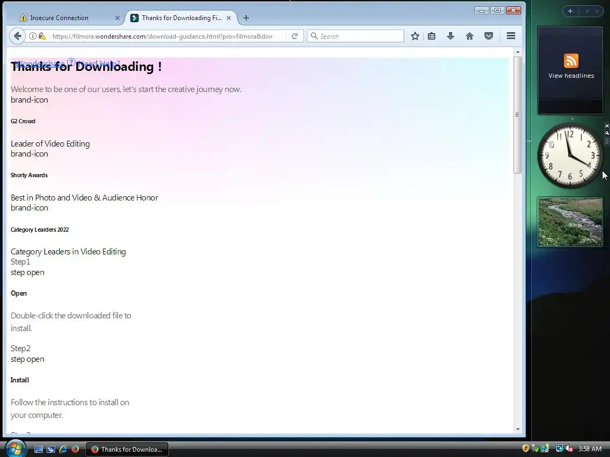Switch between windows Quick Launch icon
The height and width of the screenshot is (457, 610).
pos(51,449)
